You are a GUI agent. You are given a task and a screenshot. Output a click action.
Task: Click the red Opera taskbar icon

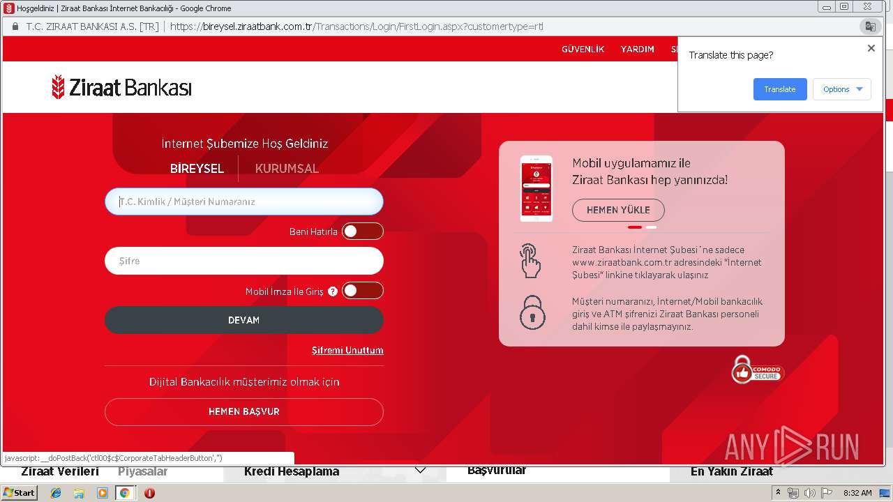click(149, 493)
